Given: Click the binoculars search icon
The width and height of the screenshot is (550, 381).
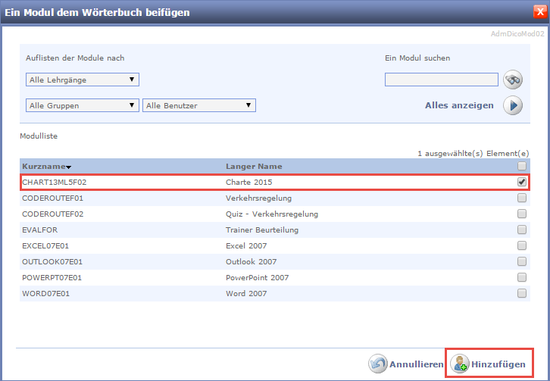Looking at the screenshot, I should pos(514,80).
